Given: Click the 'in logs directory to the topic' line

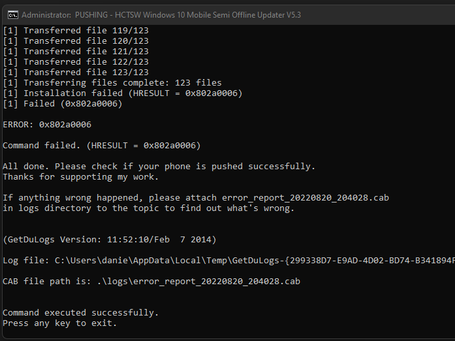Looking at the screenshot, I should pos(149,208).
